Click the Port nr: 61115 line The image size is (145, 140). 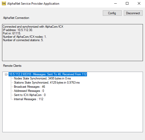coord(12,33)
